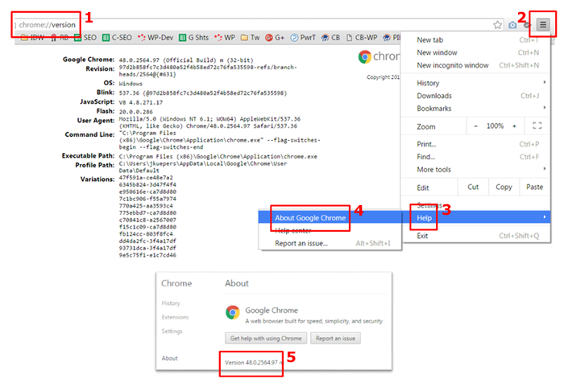Click the bookmark star icon
Screen dimensions: 564x391
point(498,25)
